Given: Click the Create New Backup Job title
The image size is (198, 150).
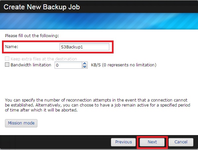Looking at the screenshot, I should pos(42,7).
